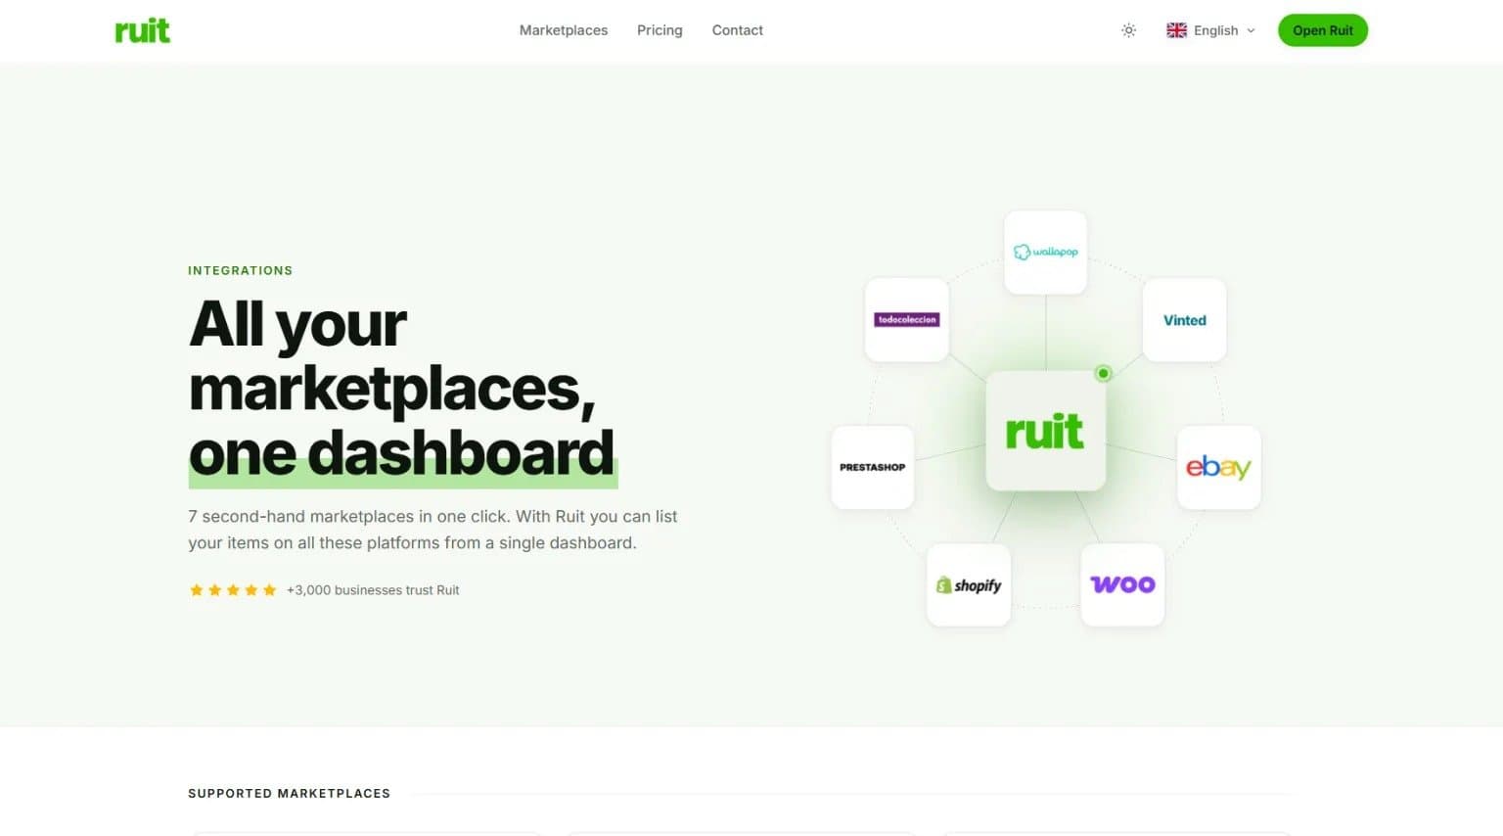Select the todocoleccion marketplace tile
This screenshot has height=836, width=1503.
(906, 320)
